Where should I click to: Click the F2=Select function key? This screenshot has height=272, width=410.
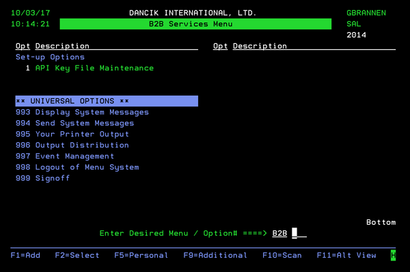[x=77, y=256]
